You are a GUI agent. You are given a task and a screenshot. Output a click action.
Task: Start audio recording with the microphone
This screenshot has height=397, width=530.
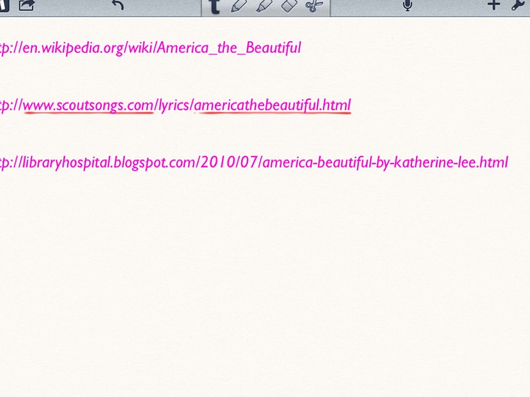407,6
